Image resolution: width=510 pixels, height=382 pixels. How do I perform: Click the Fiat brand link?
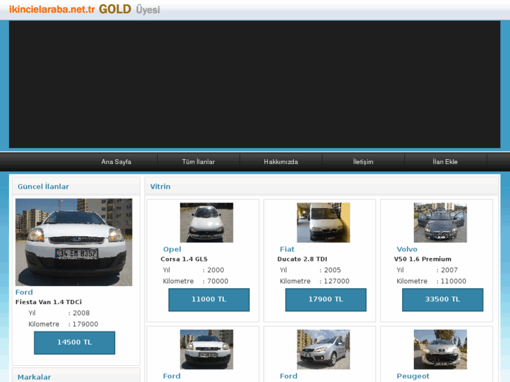(287, 249)
